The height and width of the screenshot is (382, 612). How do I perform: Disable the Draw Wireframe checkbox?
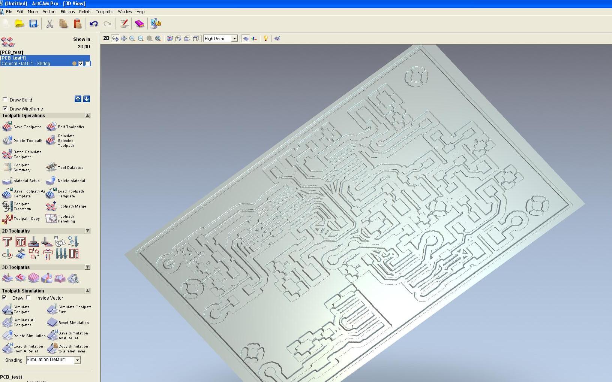(5, 109)
